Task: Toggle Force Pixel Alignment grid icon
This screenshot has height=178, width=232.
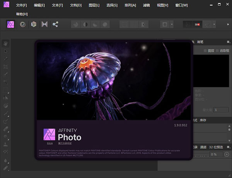Action: coord(188,24)
